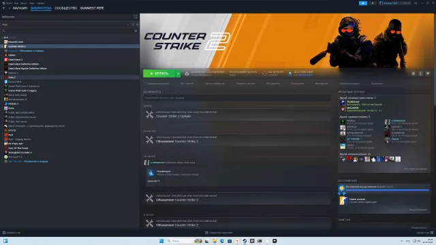Screen dimensions: 436x245
Task: Click Add a game plus icon
Action: click(4, 233)
